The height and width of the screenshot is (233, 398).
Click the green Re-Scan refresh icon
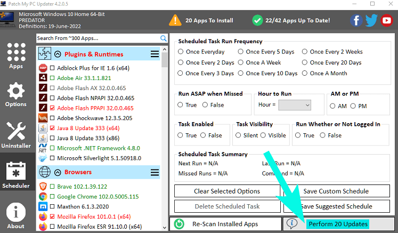pos(179,224)
